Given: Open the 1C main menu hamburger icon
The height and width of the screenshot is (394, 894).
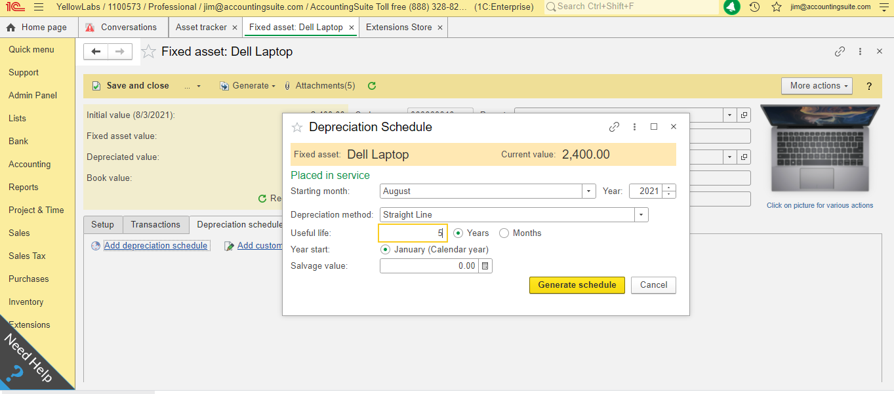Looking at the screenshot, I should 39,7.
